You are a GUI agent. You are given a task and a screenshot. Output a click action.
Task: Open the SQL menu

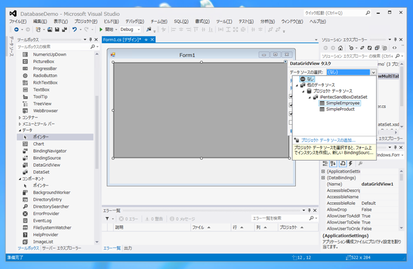181,22
